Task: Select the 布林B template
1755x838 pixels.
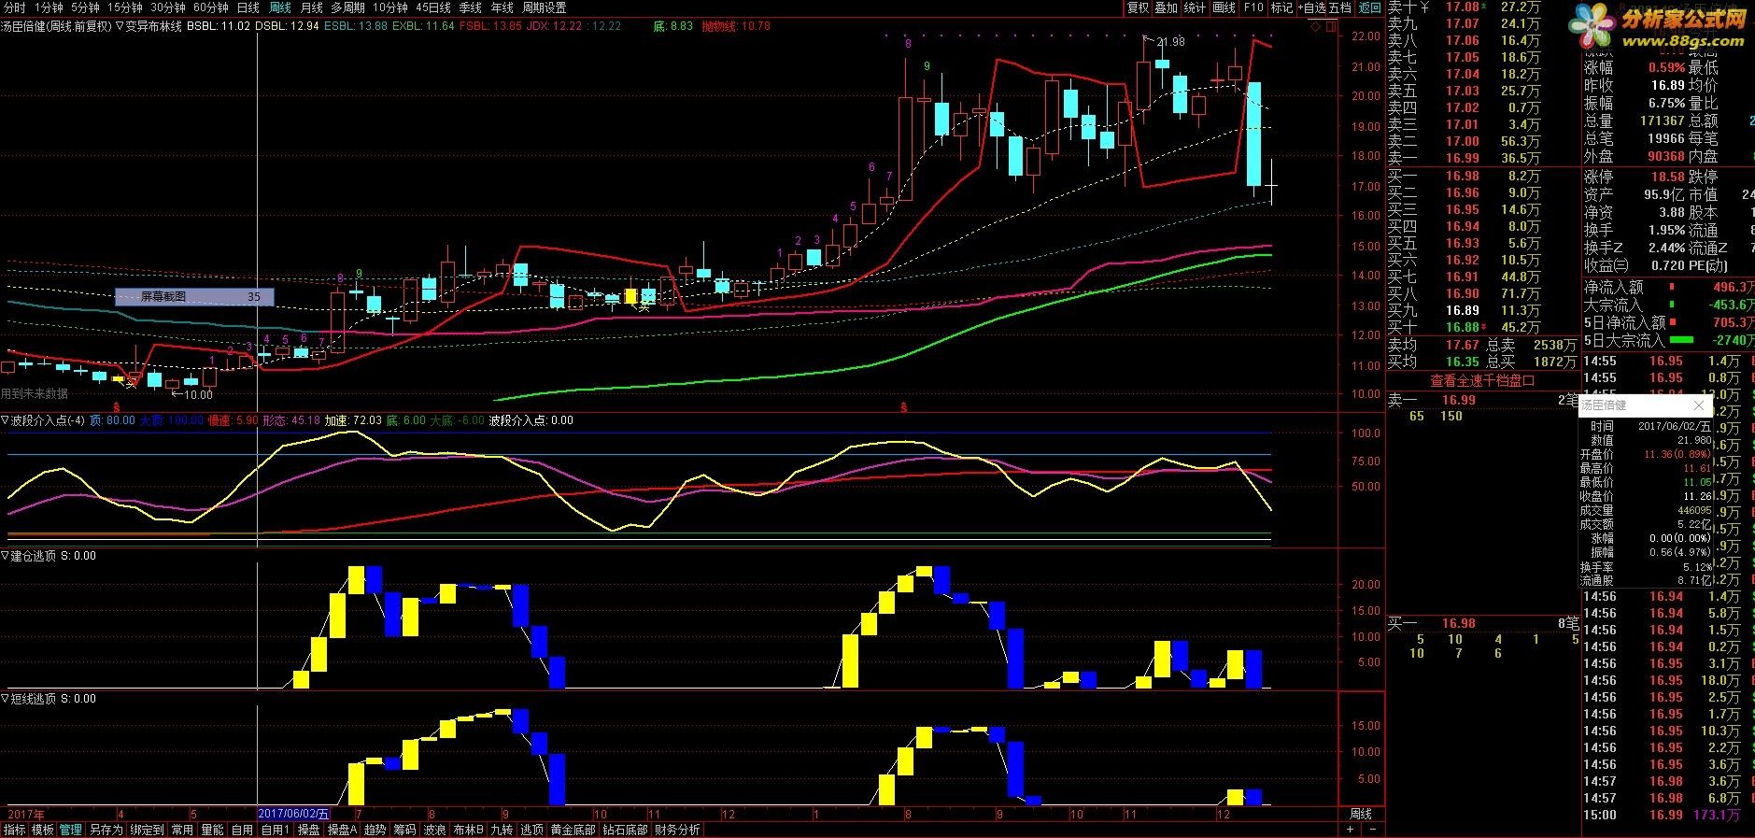Action: tap(468, 830)
